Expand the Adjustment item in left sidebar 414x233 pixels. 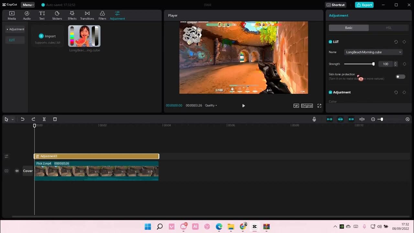15,29
